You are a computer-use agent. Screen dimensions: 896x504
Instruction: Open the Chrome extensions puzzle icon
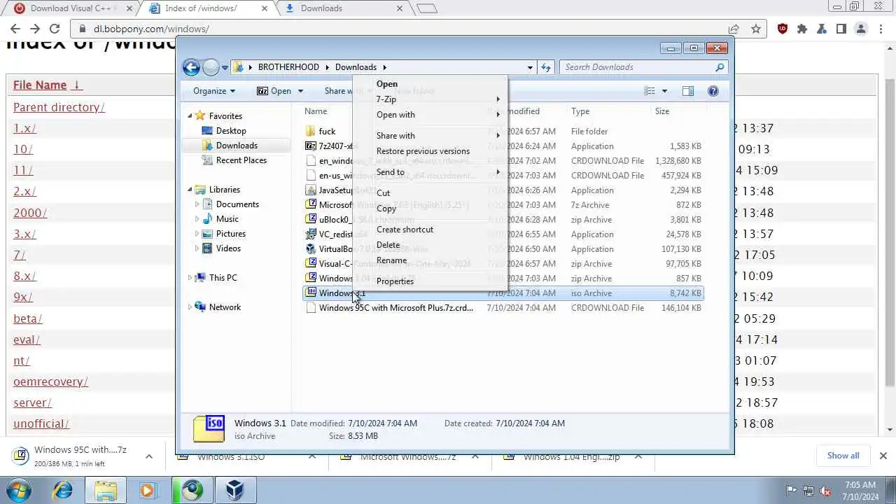click(802, 29)
